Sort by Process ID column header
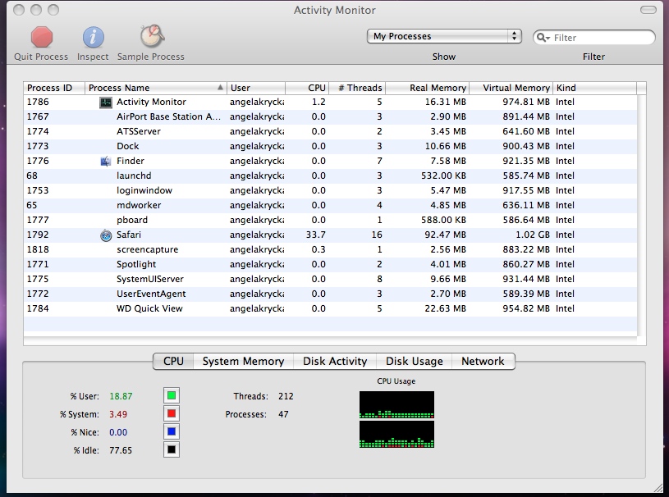Image resolution: width=669 pixels, height=497 pixels. 54,88
